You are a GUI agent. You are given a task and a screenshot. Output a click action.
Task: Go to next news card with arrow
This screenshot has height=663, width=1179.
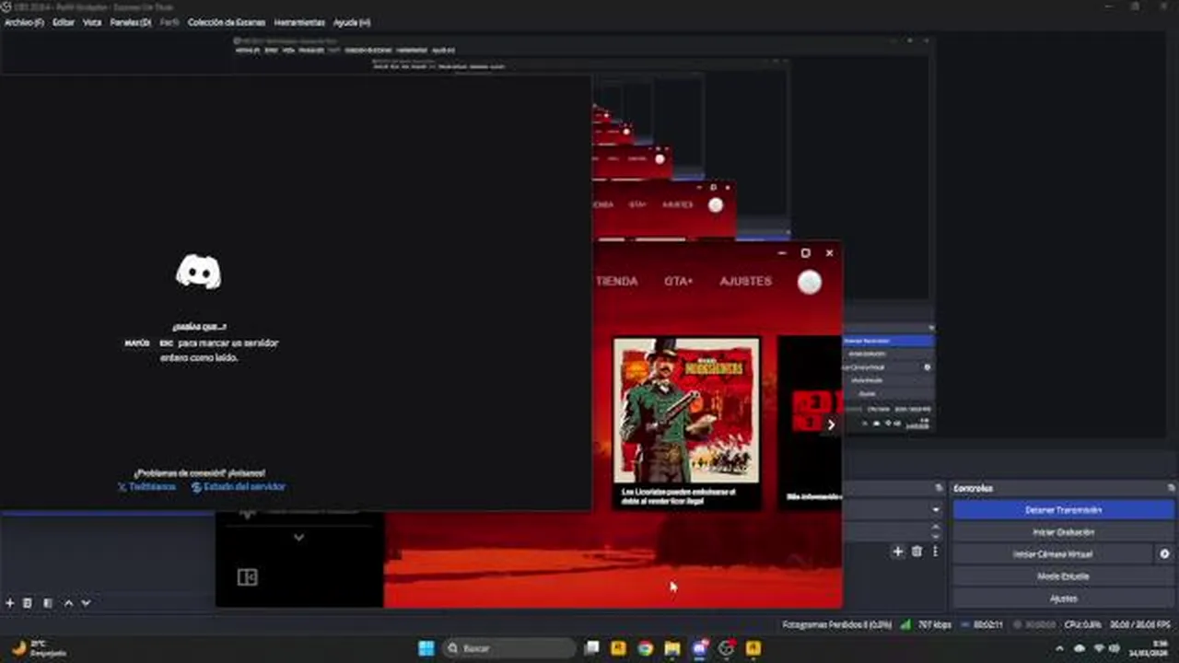point(831,425)
